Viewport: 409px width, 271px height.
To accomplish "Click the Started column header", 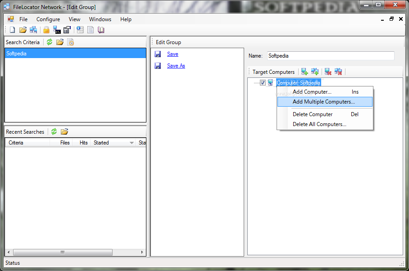I will (x=113, y=143).
